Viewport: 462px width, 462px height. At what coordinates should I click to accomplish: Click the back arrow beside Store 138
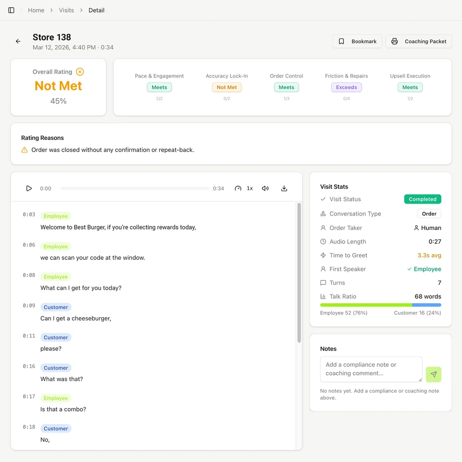click(18, 41)
